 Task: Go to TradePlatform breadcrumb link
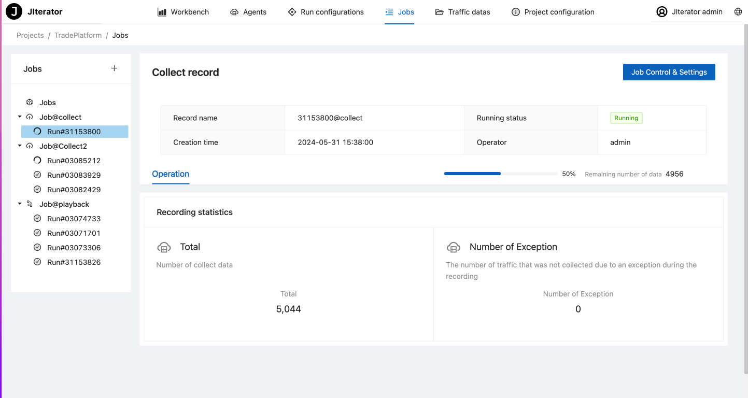(x=78, y=35)
